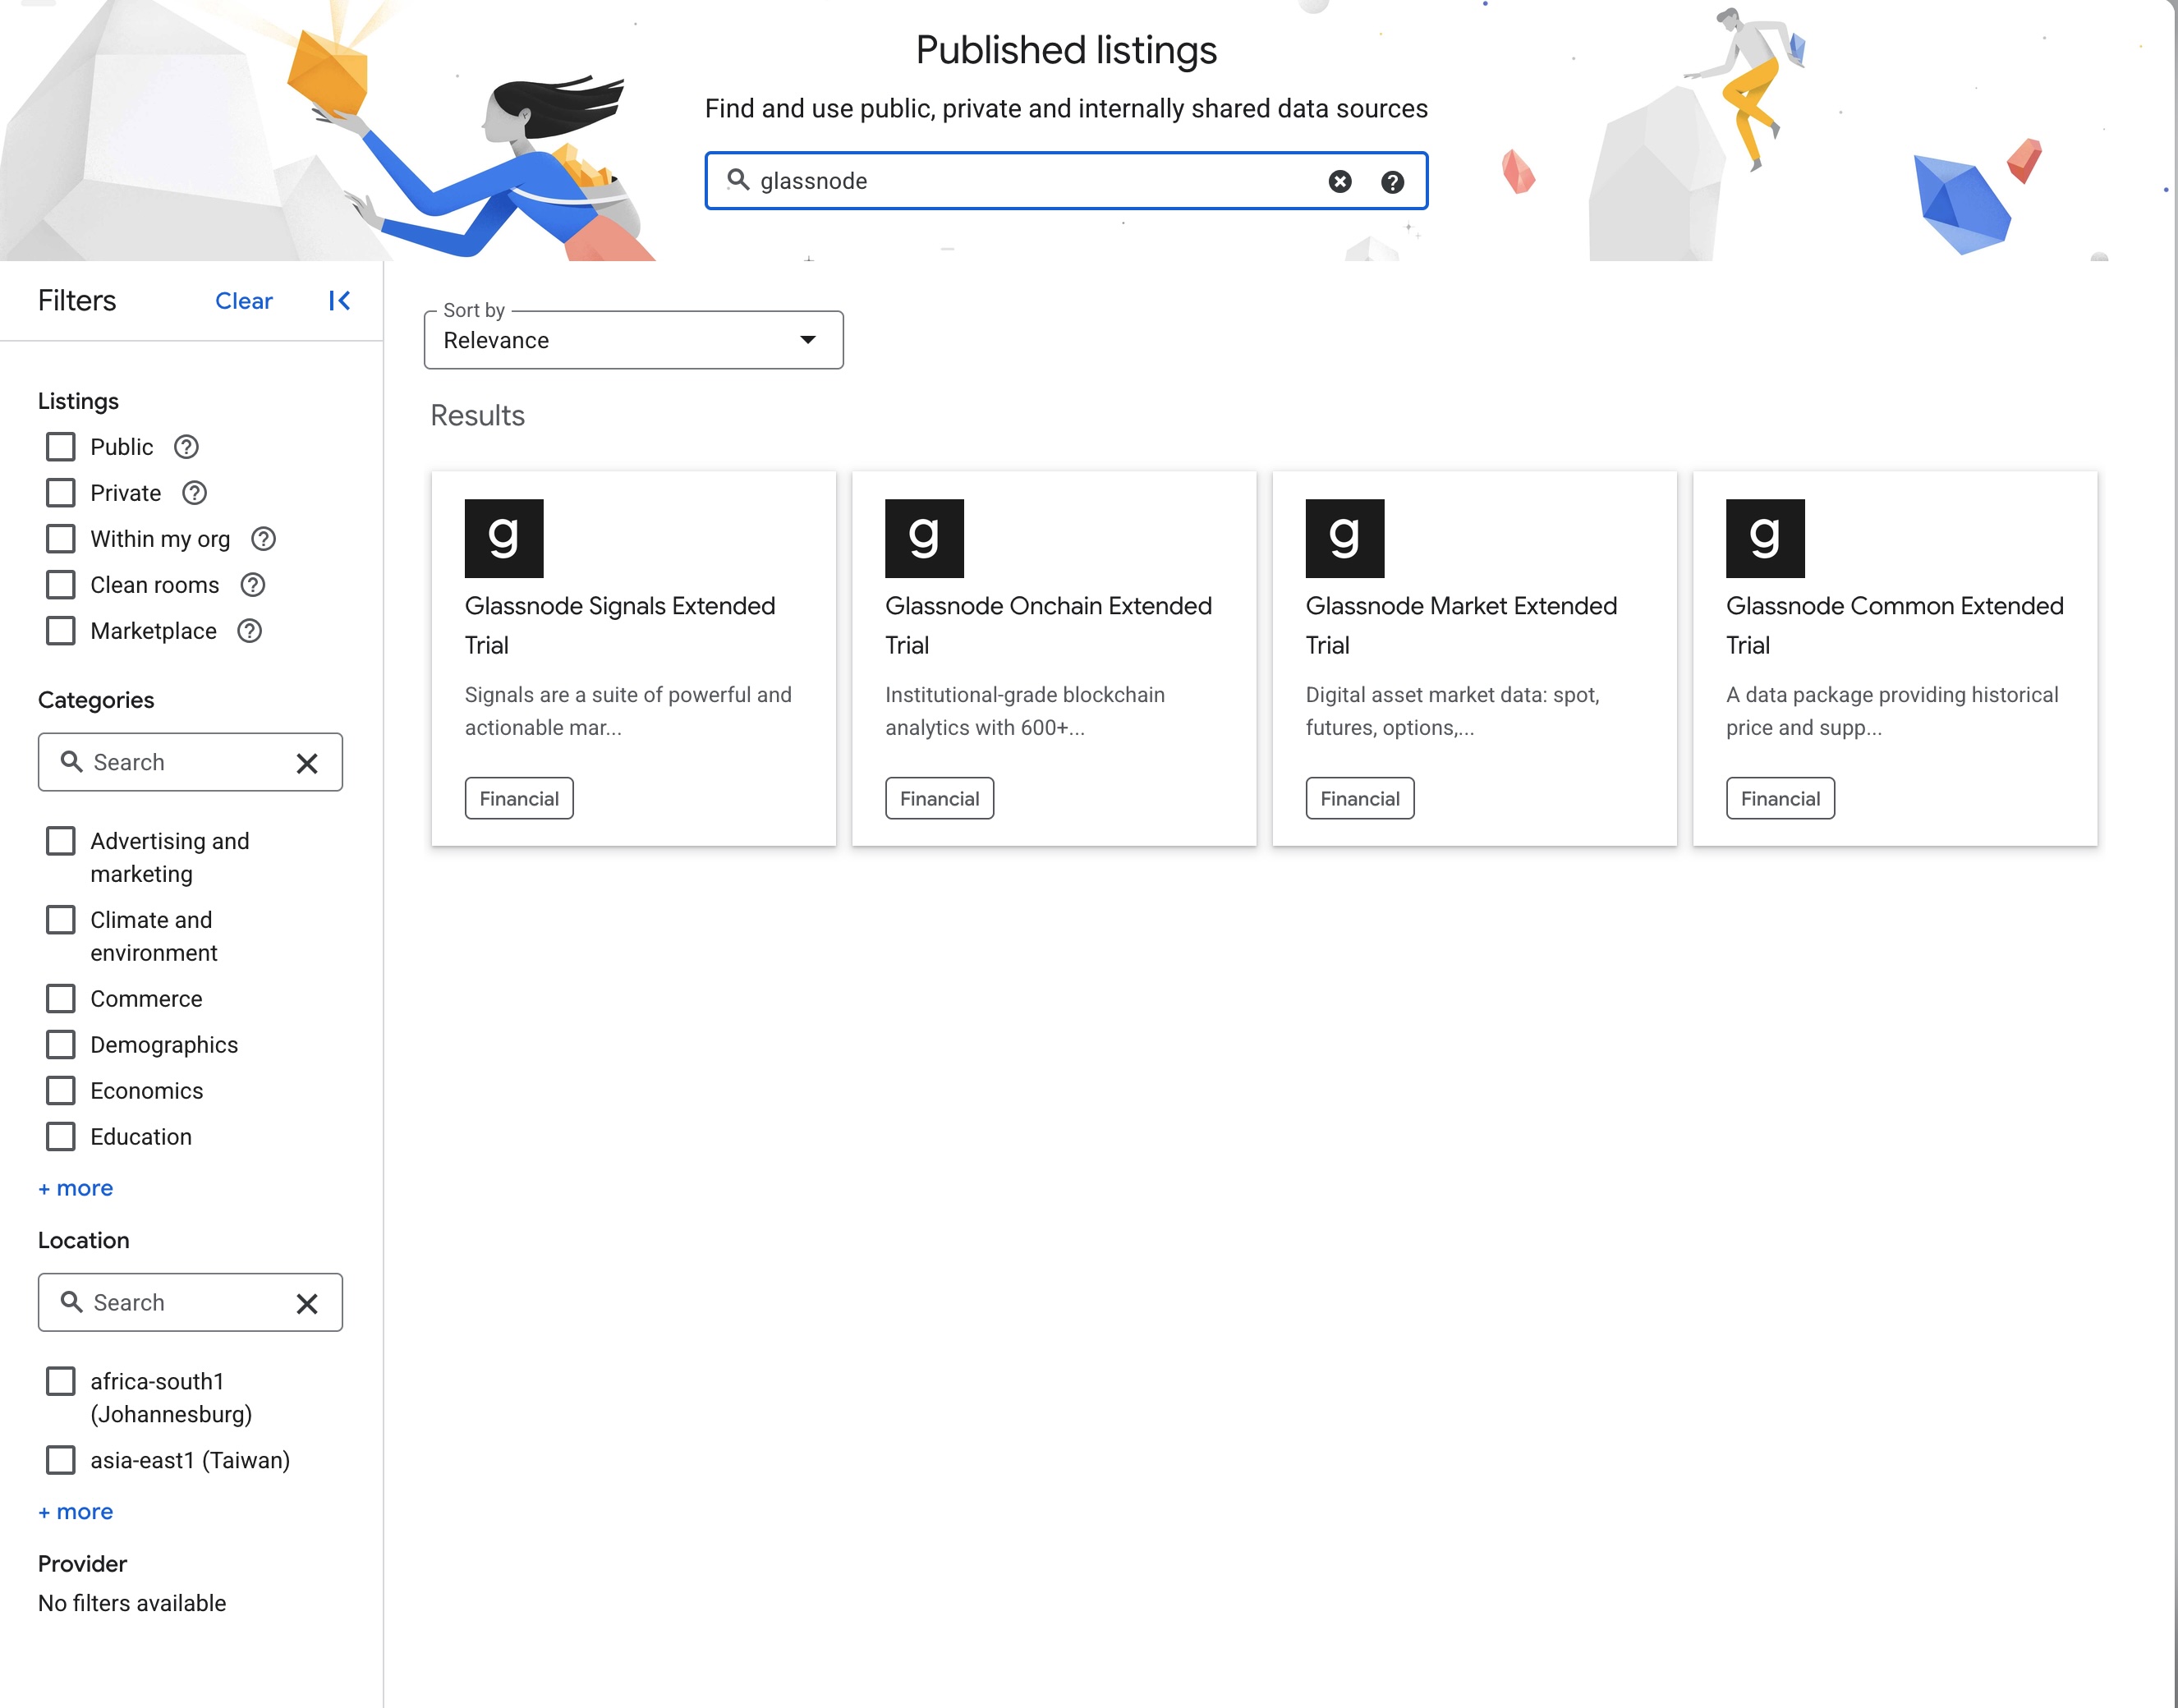Image resolution: width=2178 pixels, height=1708 pixels.
Task: Show help for Public listings
Action: pos(186,447)
